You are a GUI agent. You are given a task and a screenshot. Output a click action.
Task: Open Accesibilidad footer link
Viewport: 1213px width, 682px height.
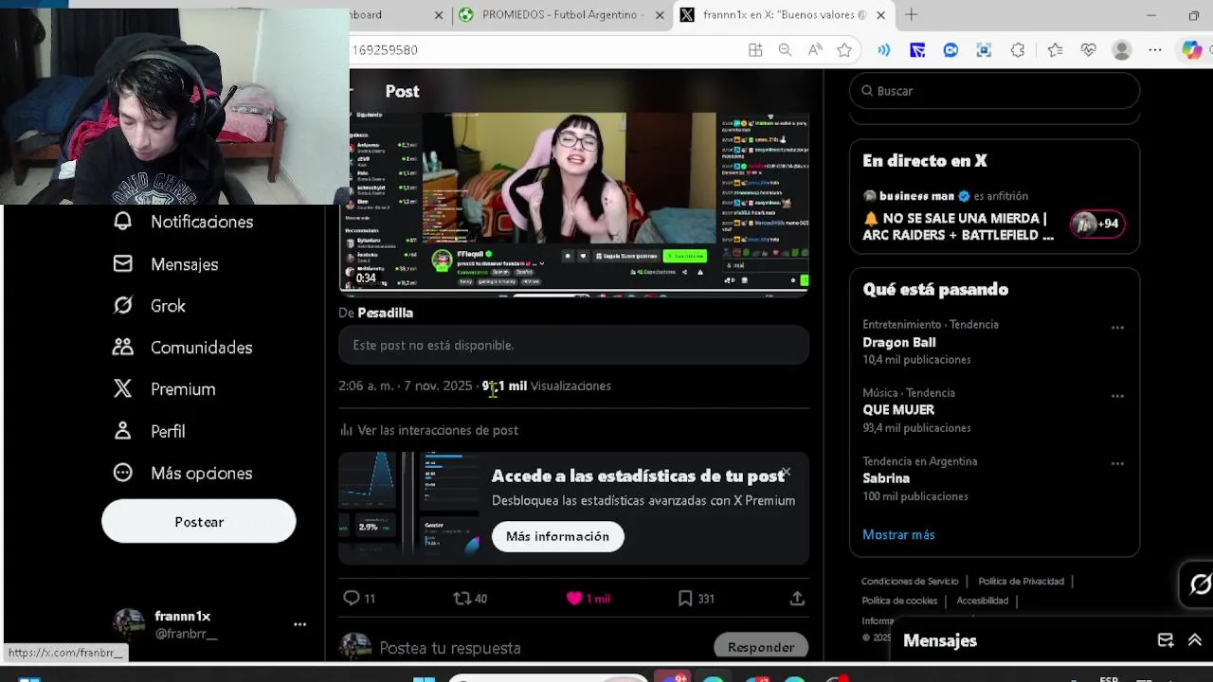coord(982,601)
